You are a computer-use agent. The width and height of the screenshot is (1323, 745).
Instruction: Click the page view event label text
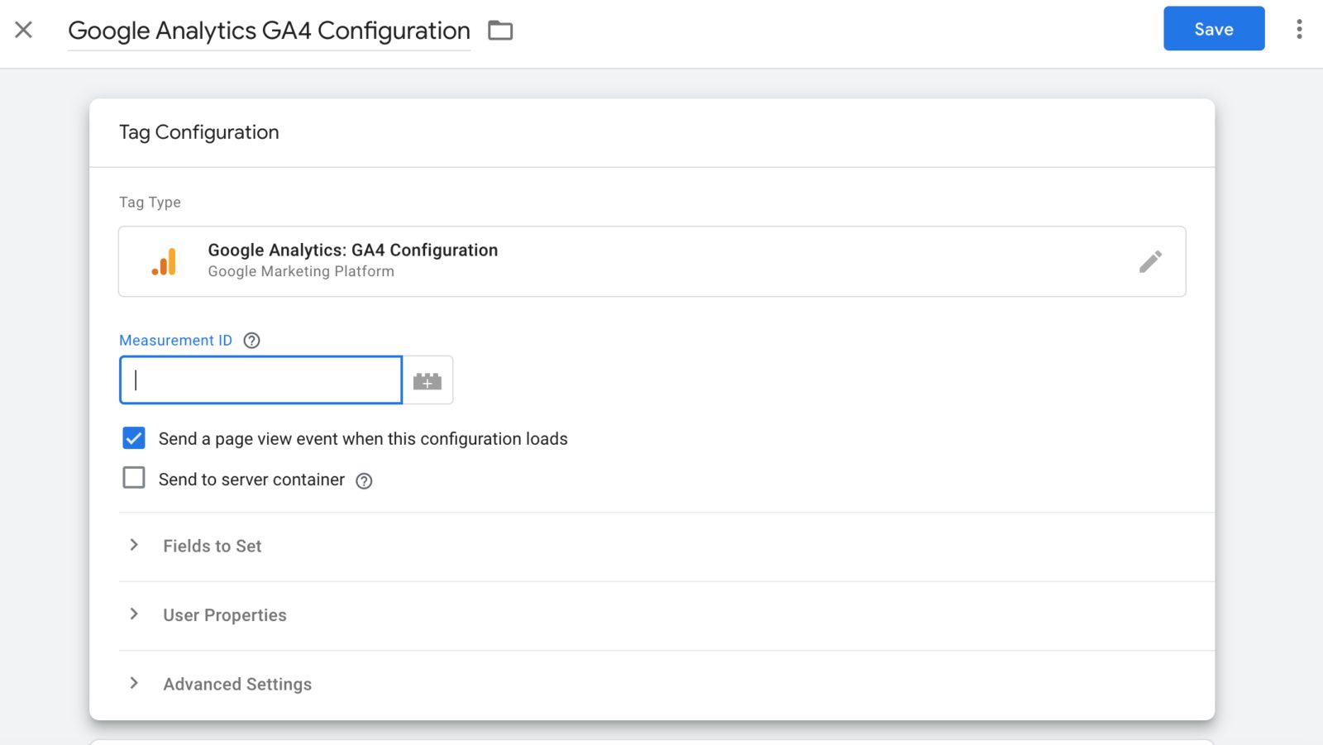coord(363,439)
